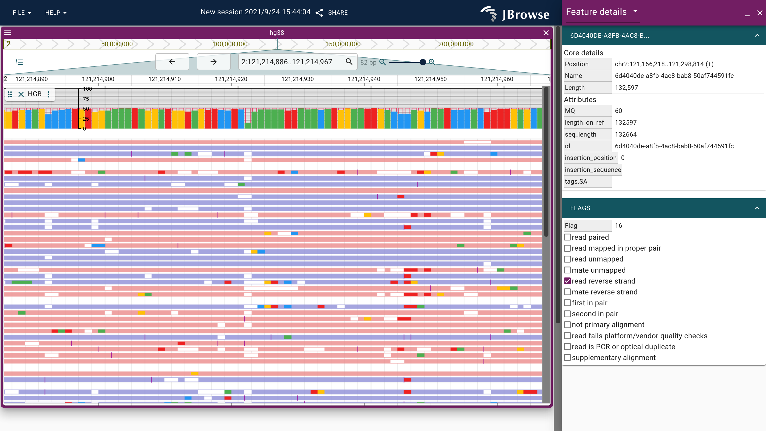
Task: Collapse the 6D4040DE feature section
Action: coord(757,36)
